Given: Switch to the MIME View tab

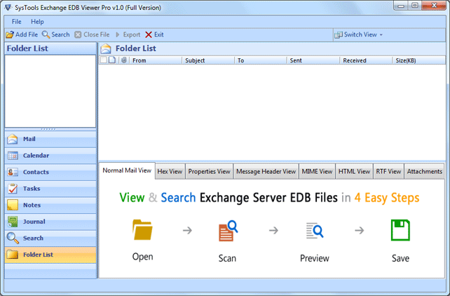Looking at the screenshot, I should 317,171.
